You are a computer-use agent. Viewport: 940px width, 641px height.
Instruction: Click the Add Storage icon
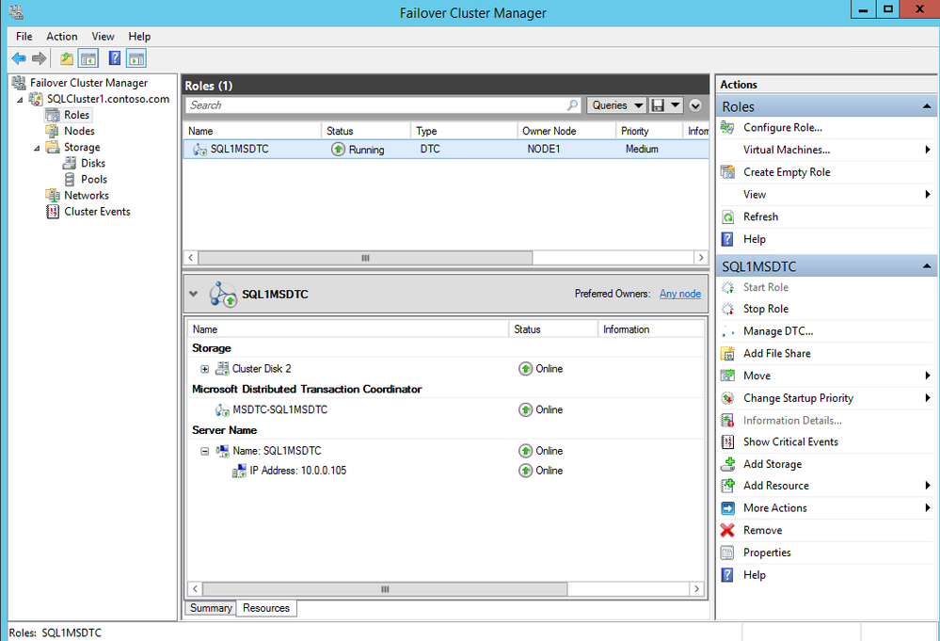click(727, 464)
